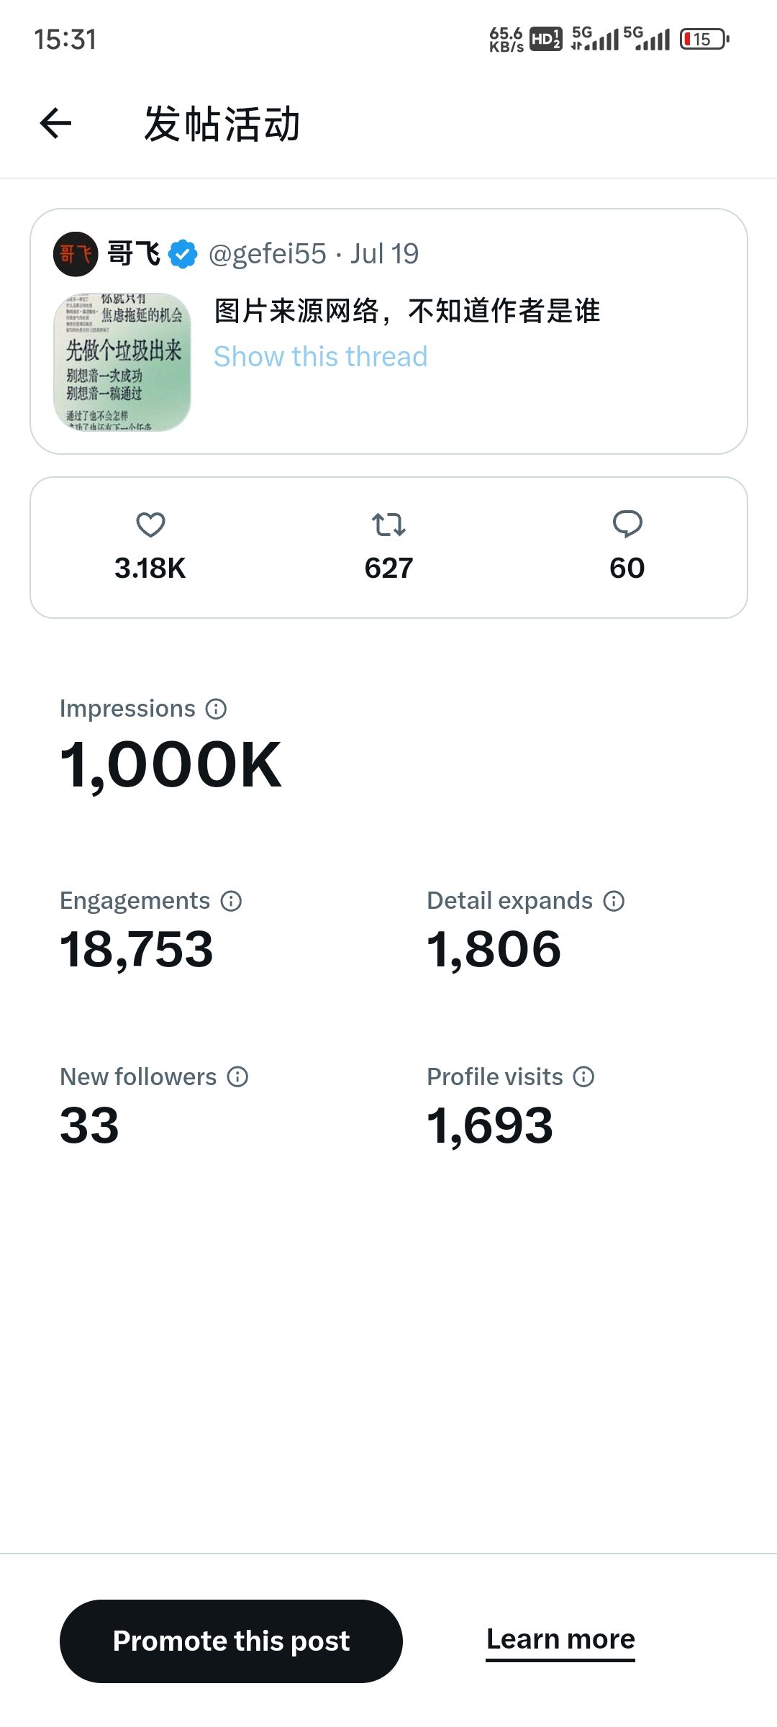Tap the 哥飞 profile avatar
The width and height of the screenshot is (777, 1727).
pyautogui.click(x=76, y=254)
